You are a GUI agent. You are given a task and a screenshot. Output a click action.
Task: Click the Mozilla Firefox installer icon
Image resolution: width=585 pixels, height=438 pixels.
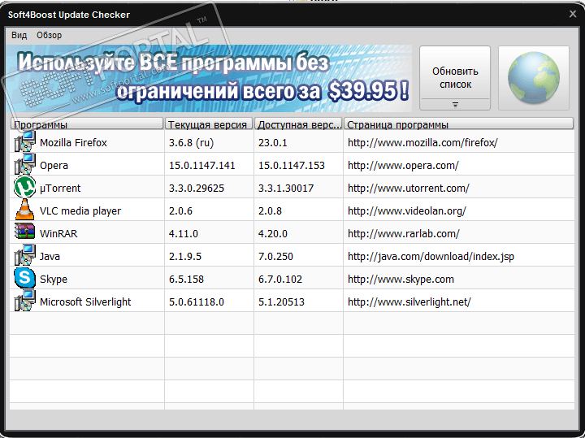[24, 141]
